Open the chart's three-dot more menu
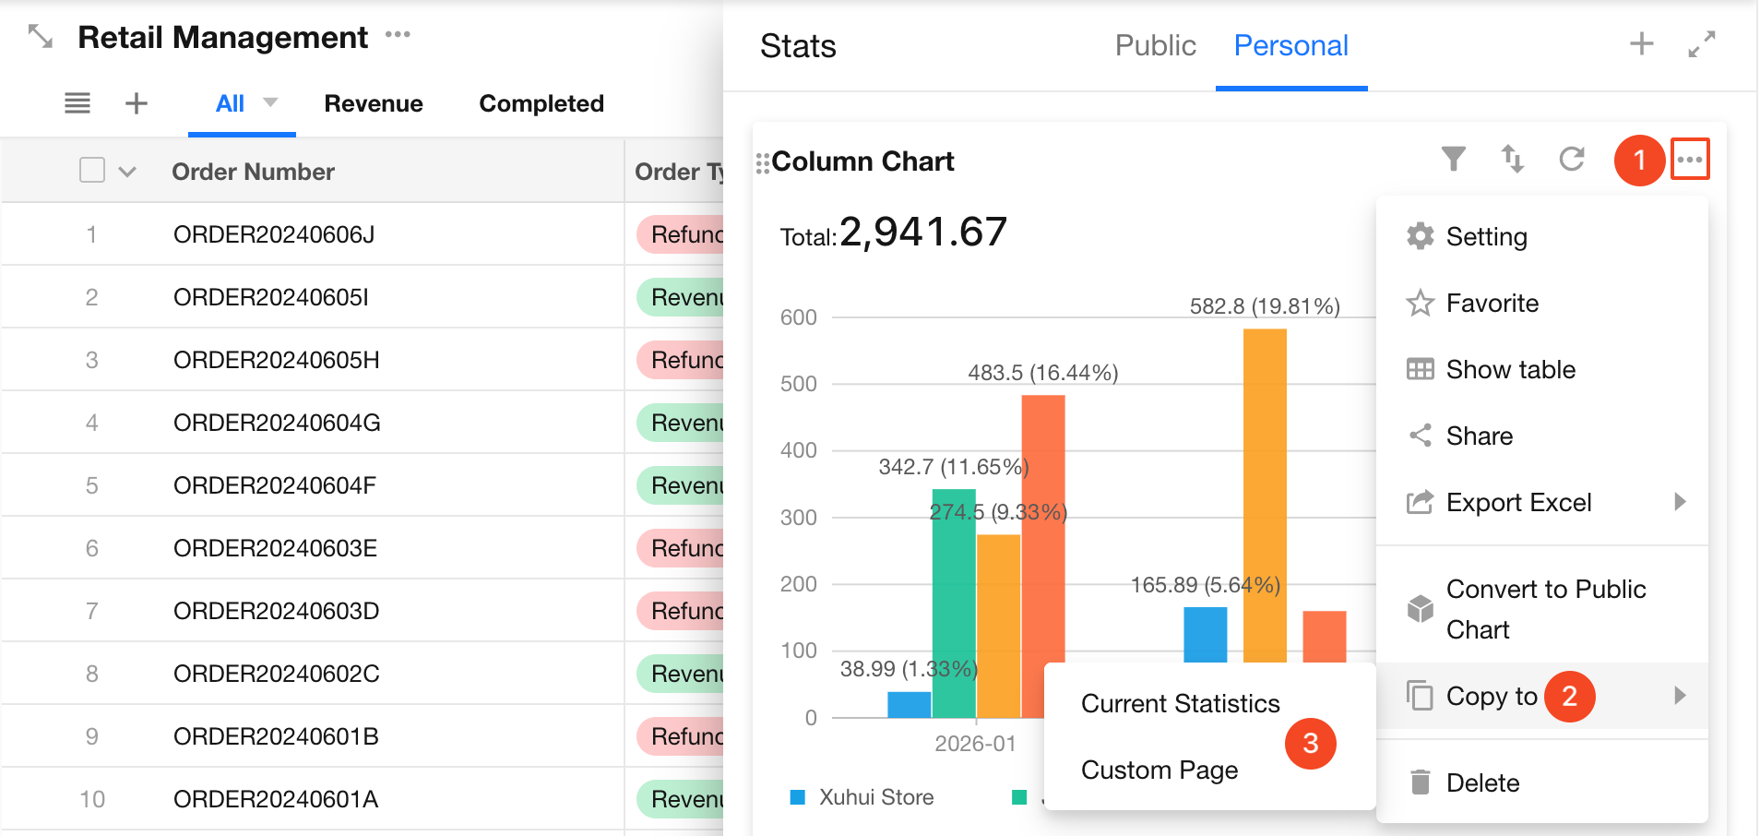Viewport: 1760px width, 836px height. [1689, 160]
